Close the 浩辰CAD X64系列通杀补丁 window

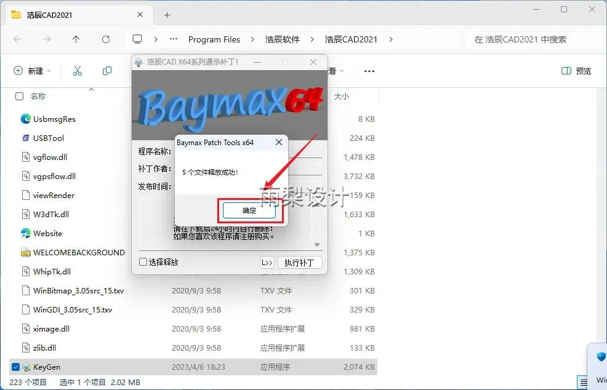point(313,62)
